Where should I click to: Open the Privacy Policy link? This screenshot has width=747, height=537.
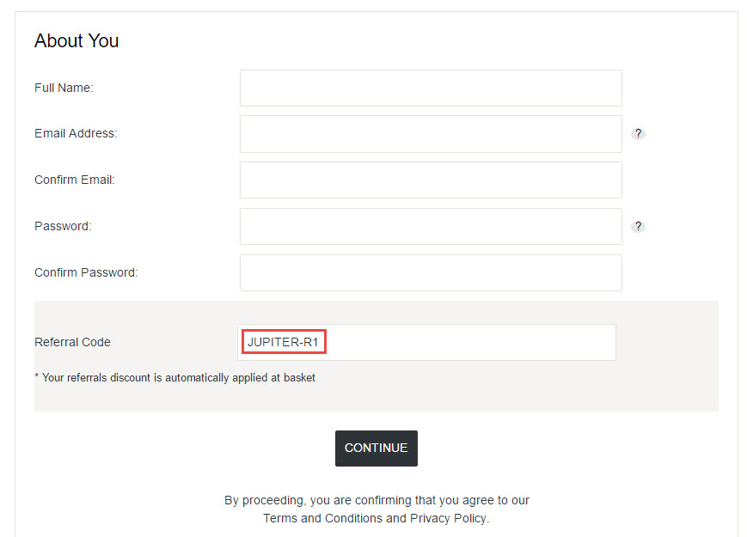point(449,518)
